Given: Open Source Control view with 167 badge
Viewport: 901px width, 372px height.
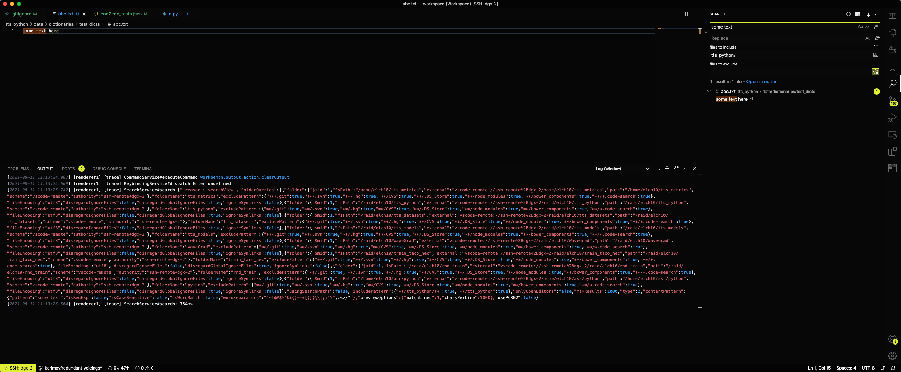Looking at the screenshot, I should (x=893, y=101).
